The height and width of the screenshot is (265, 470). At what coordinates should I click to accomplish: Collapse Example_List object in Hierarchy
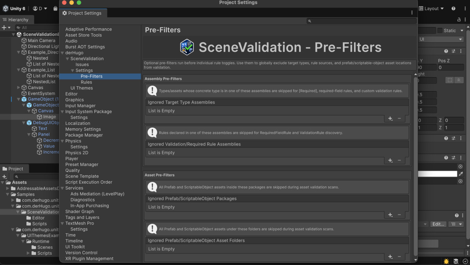18,70
